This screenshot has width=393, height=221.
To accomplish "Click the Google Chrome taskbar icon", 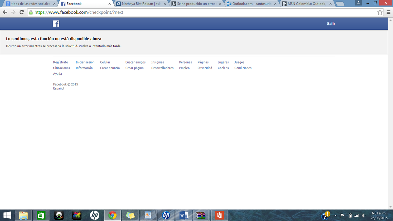I will click(x=113, y=215).
